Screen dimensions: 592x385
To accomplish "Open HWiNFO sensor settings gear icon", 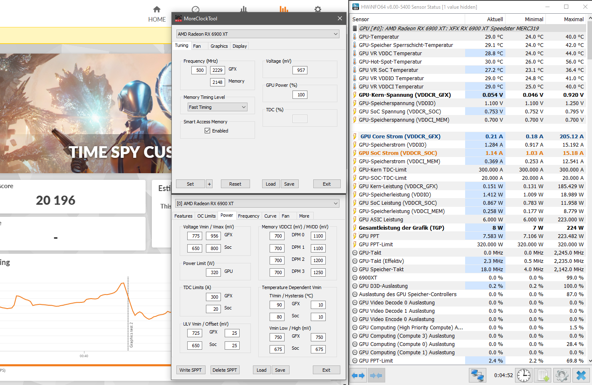I will click(x=562, y=375).
